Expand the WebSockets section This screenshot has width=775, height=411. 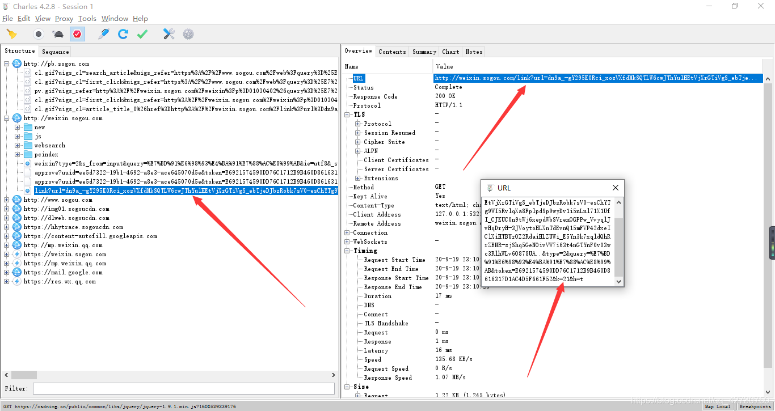tap(347, 241)
